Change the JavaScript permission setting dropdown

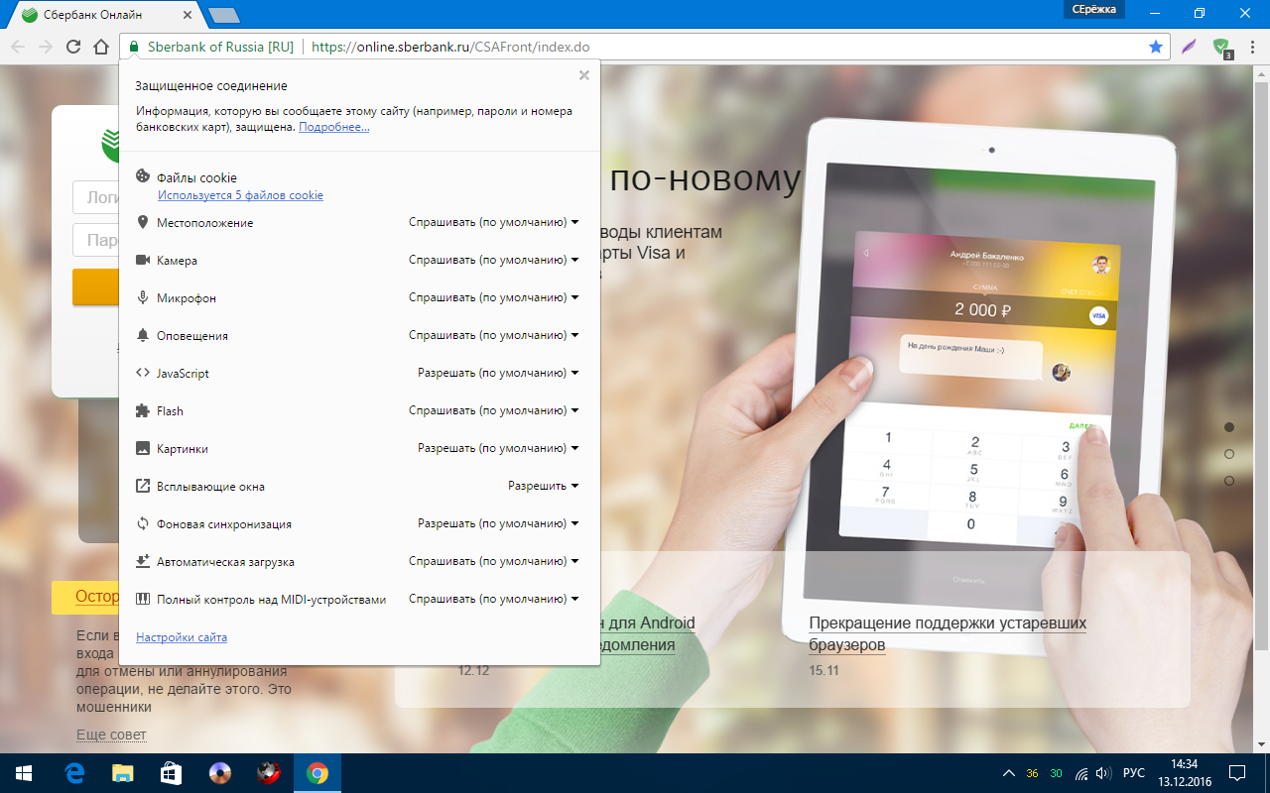point(498,374)
